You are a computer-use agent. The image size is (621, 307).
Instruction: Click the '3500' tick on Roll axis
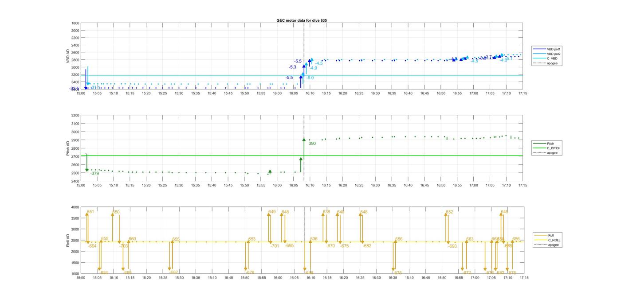[75, 218]
